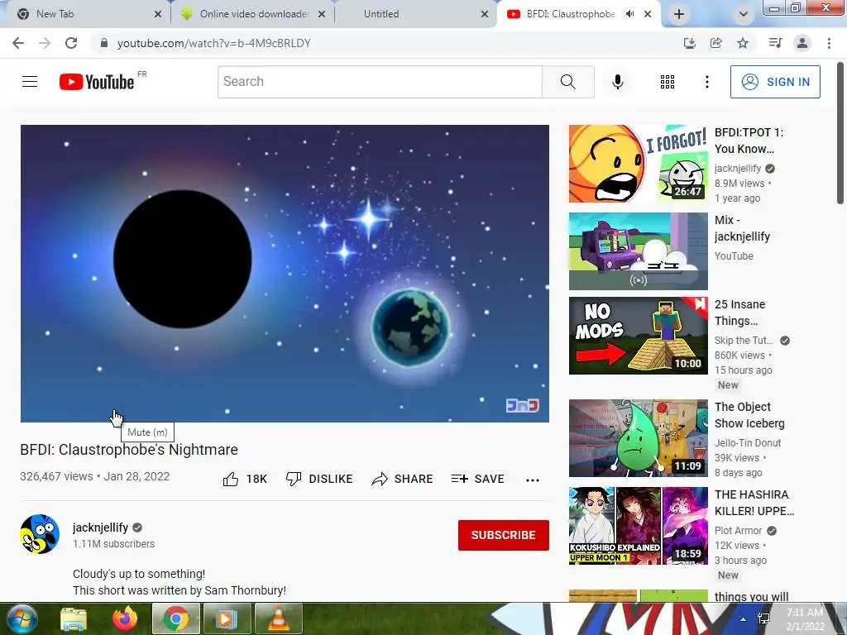
Task: Click the address bar URL
Action: click(214, 43)
